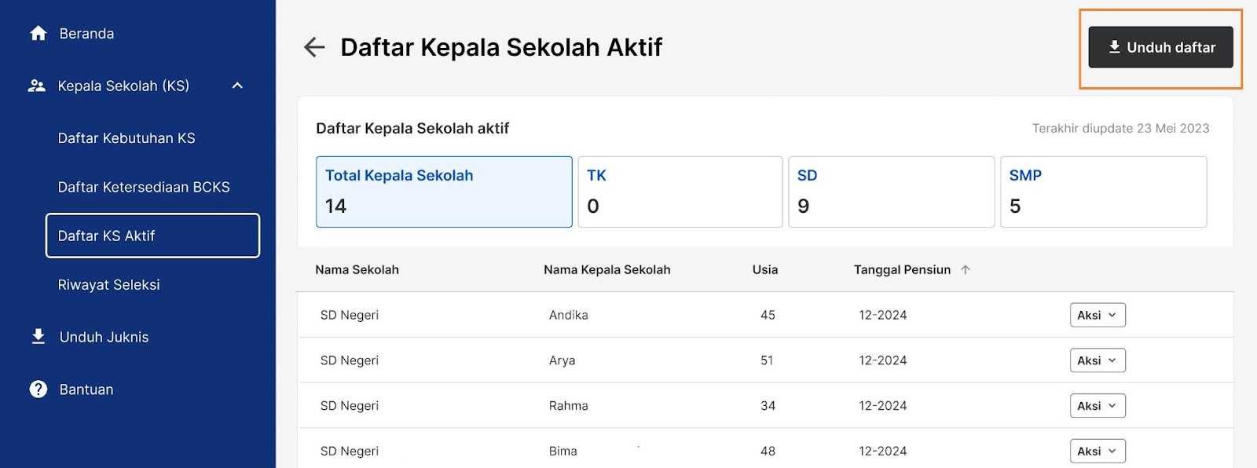Collapse the Kepala Sekolah (KS) menu chevron
This screenshot has width=1257, height=468.
237,86
